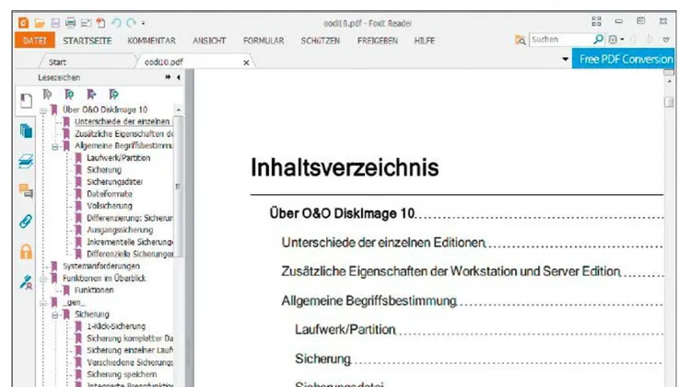Open the Comments panel in sidebar
Viewport: 691px width, 387px height.
pyautogui.click(x=26, y=191)
